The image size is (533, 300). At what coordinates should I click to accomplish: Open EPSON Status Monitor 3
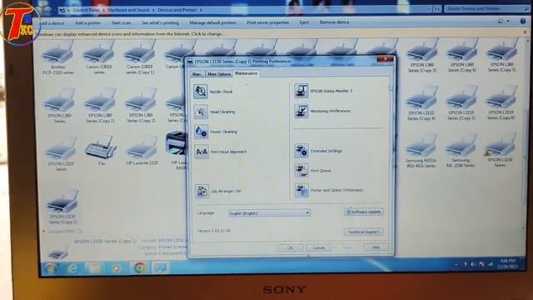pyautogui.click(x=323, y=91)
